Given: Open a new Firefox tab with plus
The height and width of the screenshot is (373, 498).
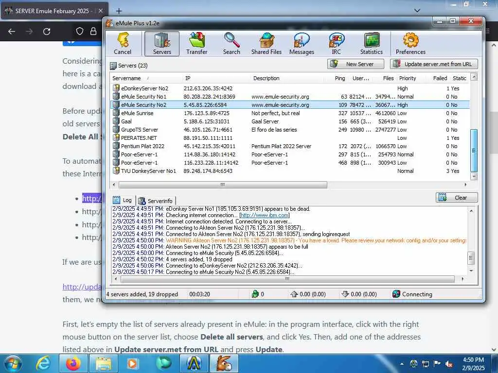Looking at the screenshot, I should point(119,11).
